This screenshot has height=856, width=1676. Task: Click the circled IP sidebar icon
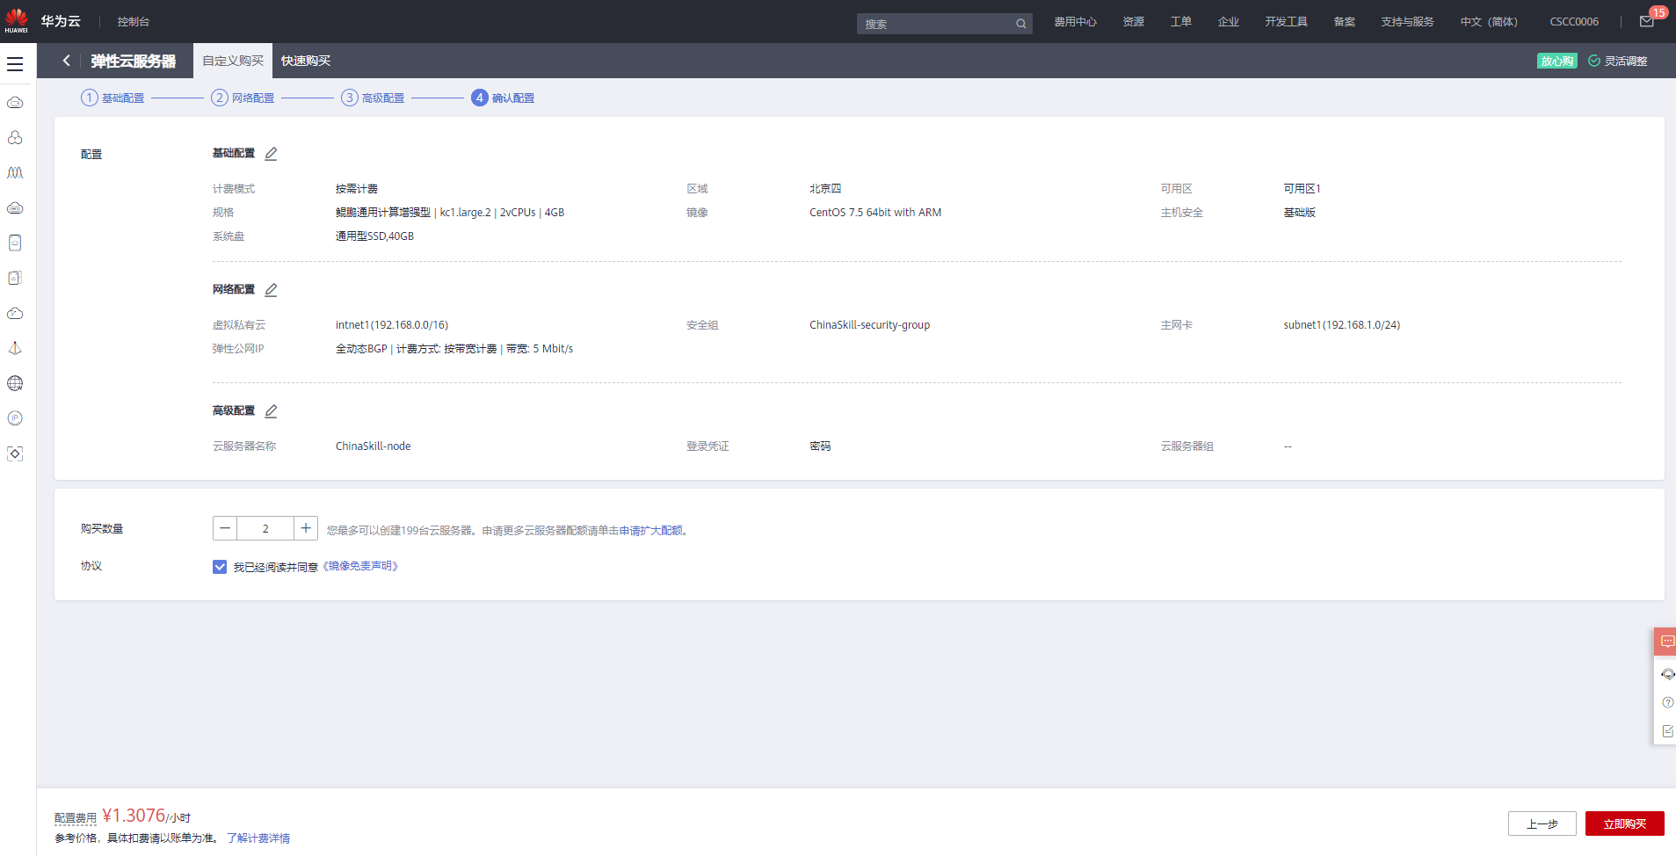pyautogui.click(x=15, y=418)
